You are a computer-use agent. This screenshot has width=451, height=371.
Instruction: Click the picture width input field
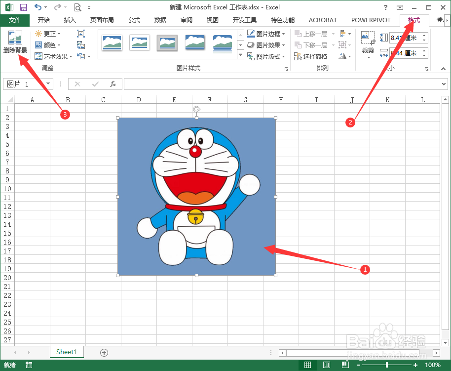tap(406, 53)
